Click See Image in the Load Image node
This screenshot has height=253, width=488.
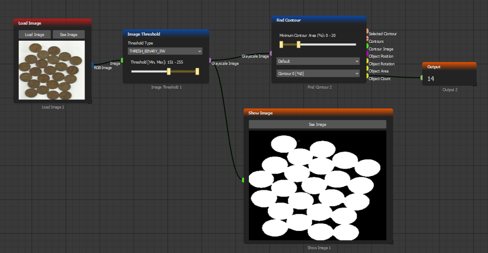[68, 35]
